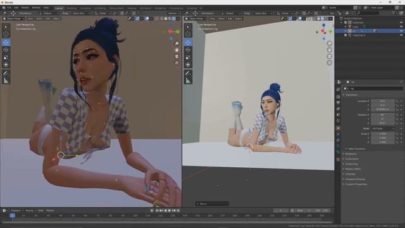This screenshot has width=405, height=228.
Task: Open the Texture properties tab
Action: (x=338, y=160)
